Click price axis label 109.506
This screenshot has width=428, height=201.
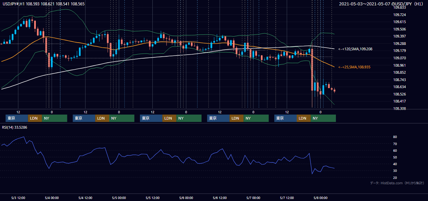point(399,29)
